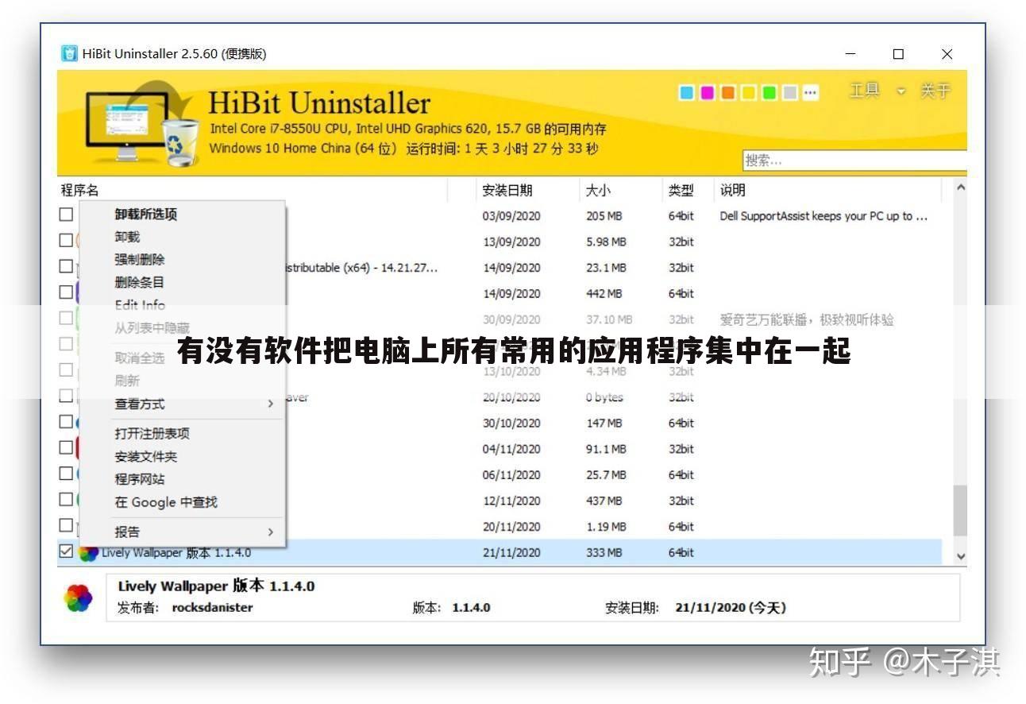Pick the magenta theme color swatch
This screenshot has height=704, width=1026.
point(707,93)
